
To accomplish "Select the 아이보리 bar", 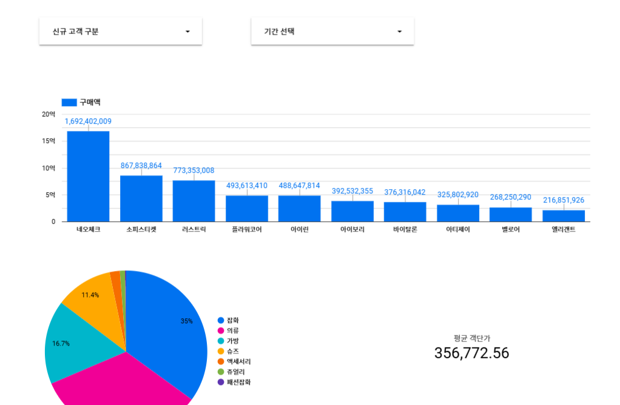I will click(x=352, y=212).
